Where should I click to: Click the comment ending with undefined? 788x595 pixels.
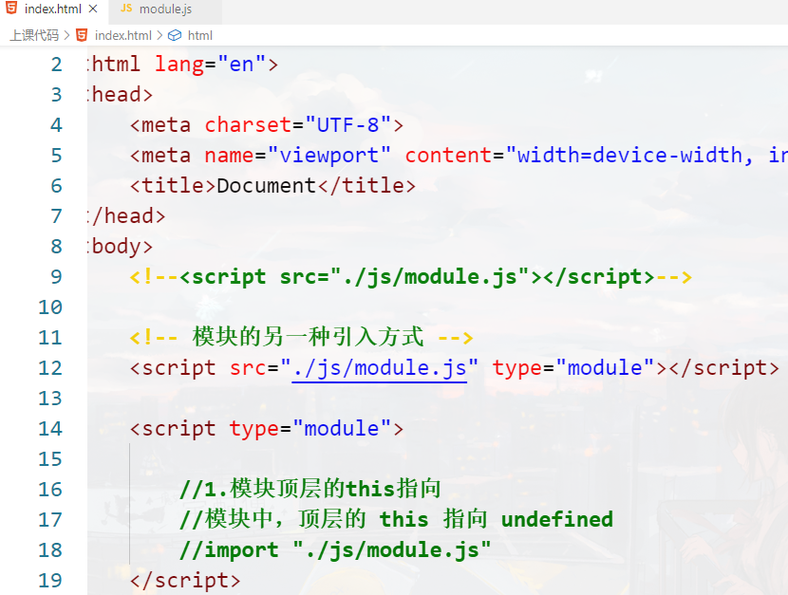click(x=397, y=519)
